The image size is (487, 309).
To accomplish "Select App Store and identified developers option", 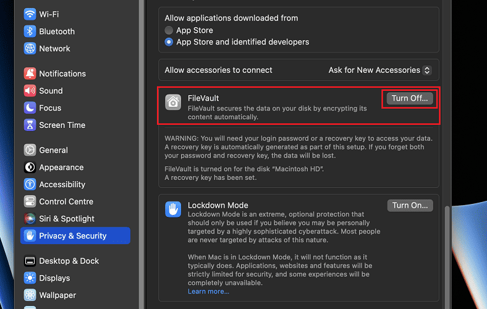I will pyautogui.click(x=169, y=42).
